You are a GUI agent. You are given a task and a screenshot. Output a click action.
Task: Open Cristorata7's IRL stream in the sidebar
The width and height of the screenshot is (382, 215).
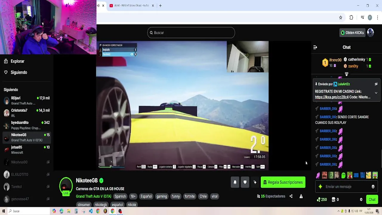click(x=27, y=113)
